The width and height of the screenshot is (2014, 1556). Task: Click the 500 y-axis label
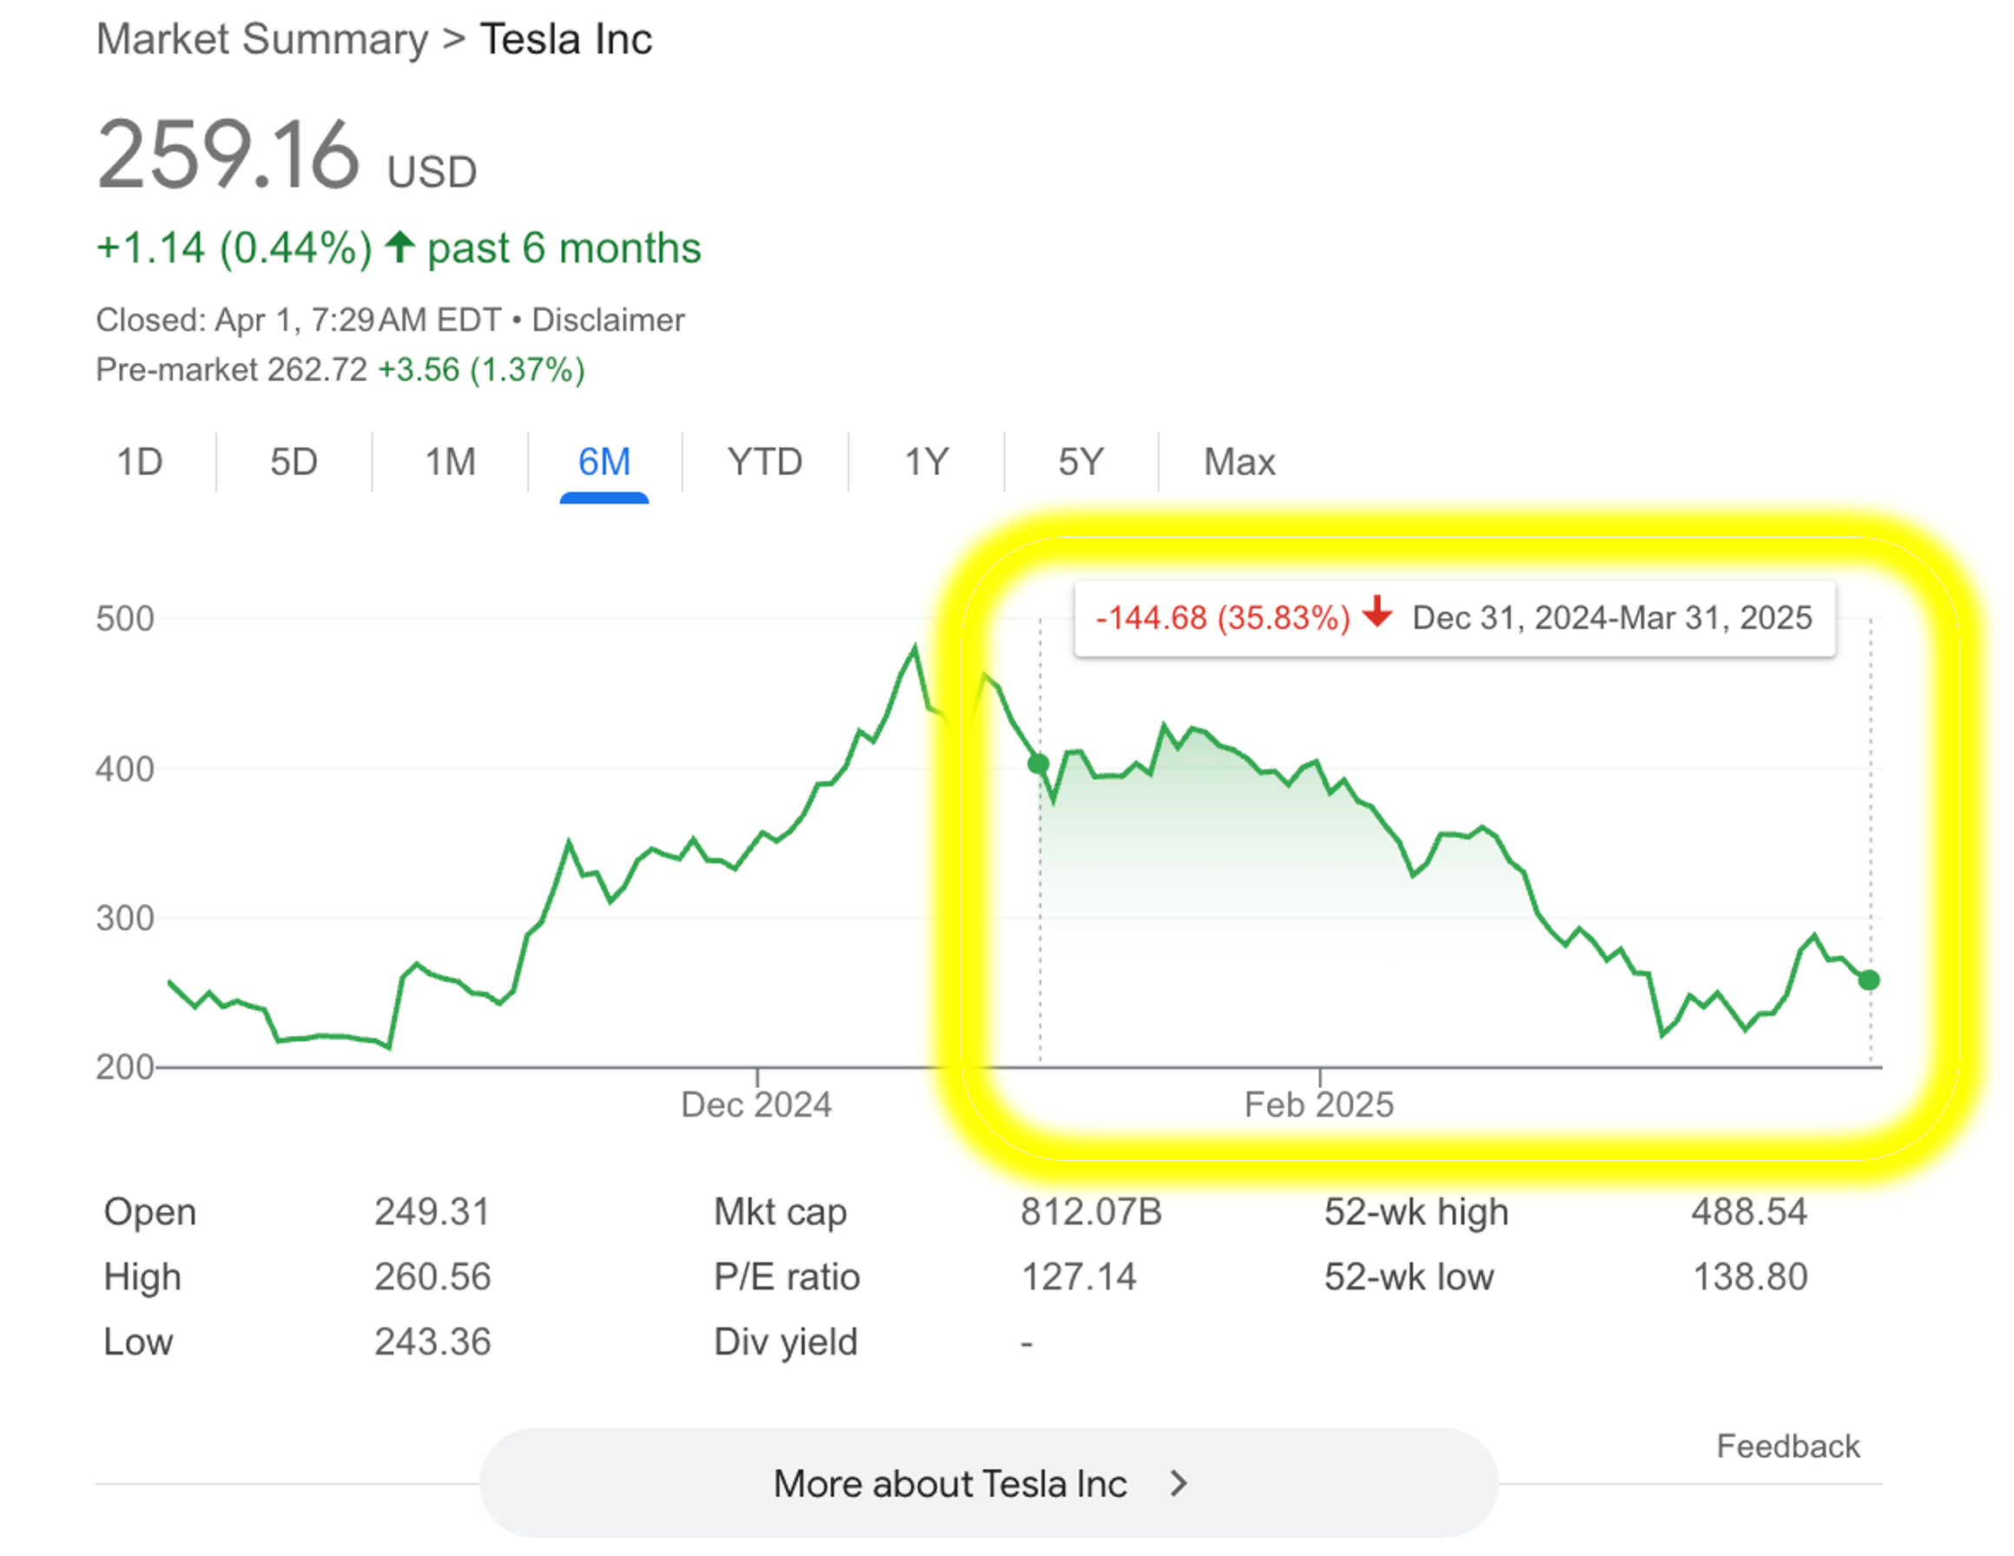click(124, 618)
